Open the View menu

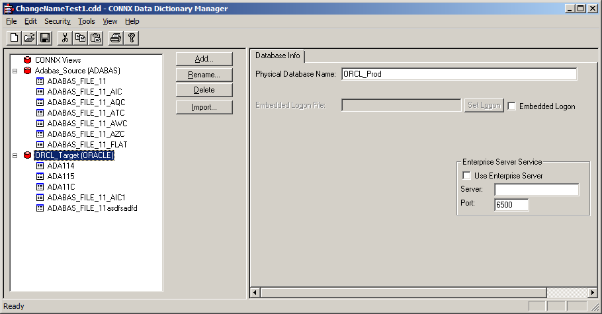(110, 22)
